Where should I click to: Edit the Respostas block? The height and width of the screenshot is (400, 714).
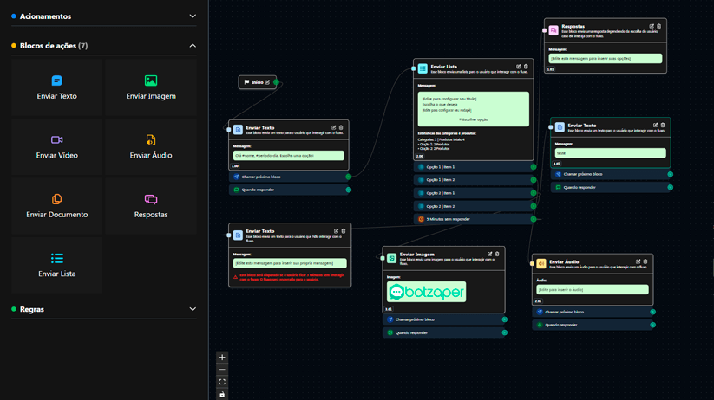coord(652,27)
